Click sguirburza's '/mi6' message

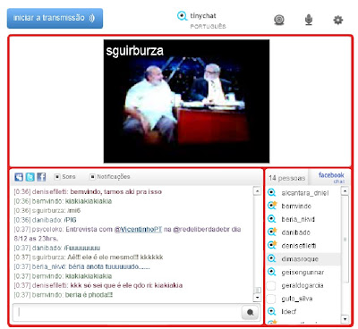point(73,210)
